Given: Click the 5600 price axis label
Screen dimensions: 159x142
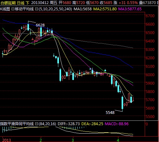Looking at the screenshot, I should (150, 108).
